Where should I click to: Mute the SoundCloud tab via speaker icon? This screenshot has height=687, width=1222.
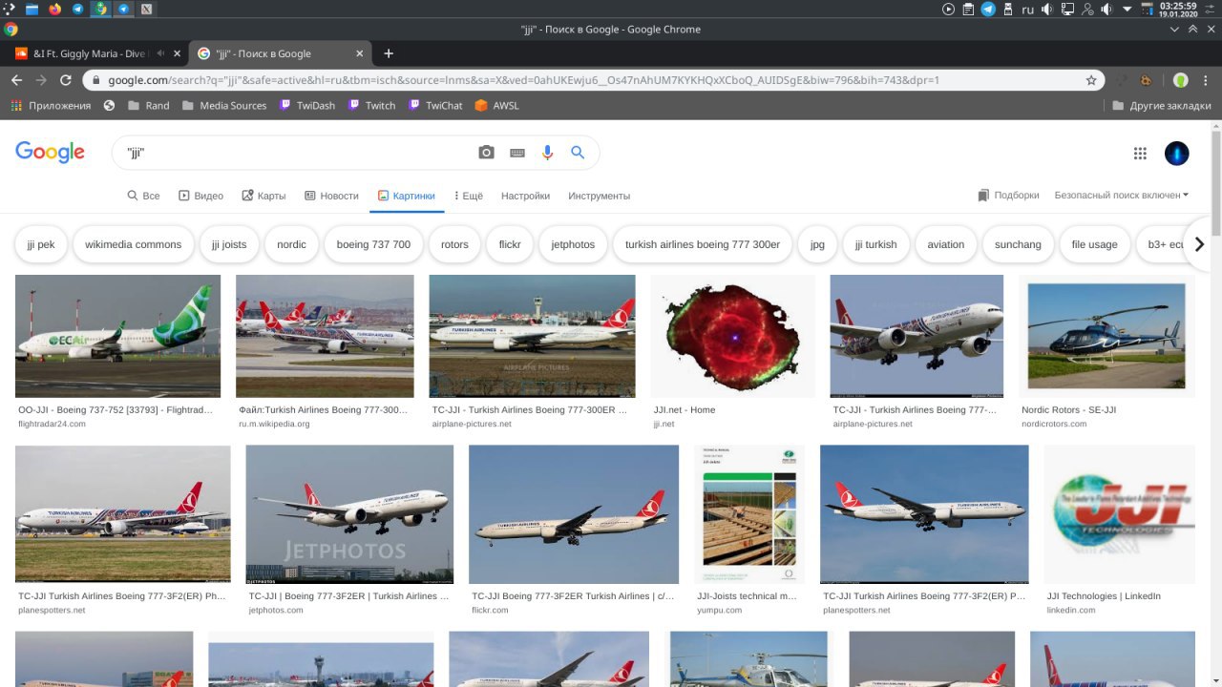(160, 53)
